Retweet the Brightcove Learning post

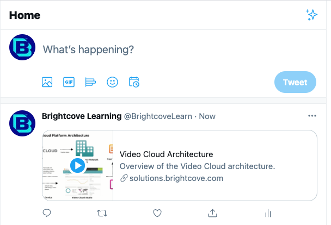tap(102, 213)
